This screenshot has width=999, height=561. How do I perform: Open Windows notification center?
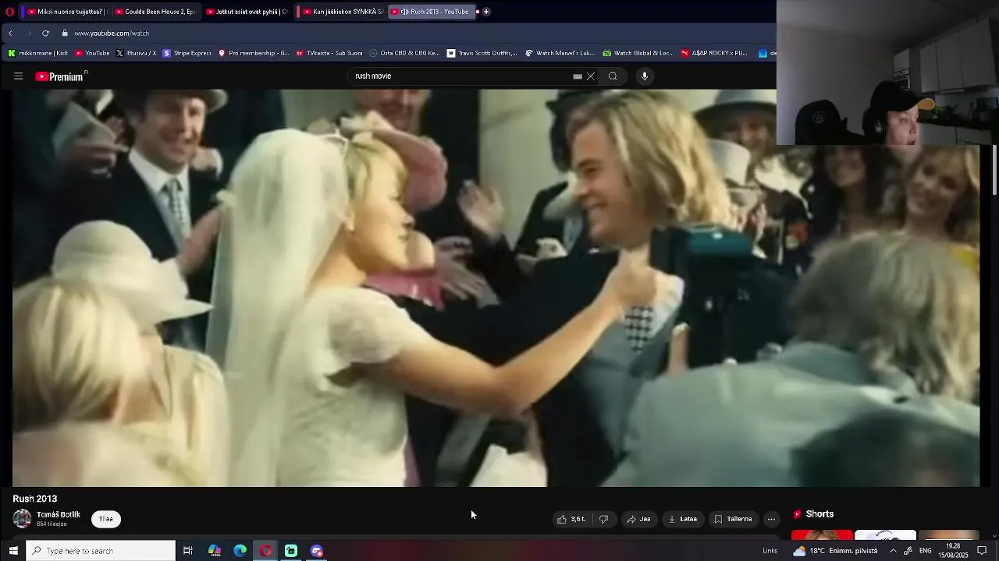(x=983, y=551)
